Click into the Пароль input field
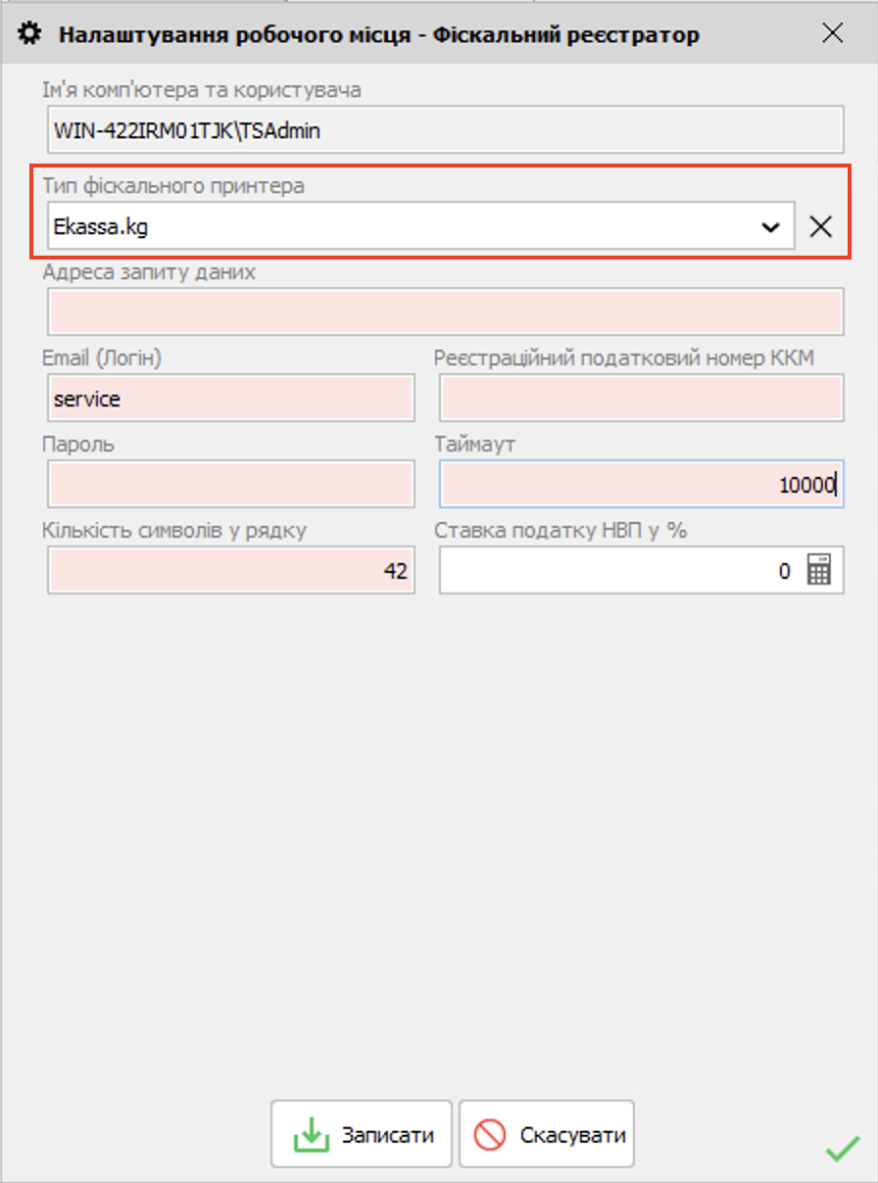This screenshot has height=1183, width=878. tap(230, 485)
